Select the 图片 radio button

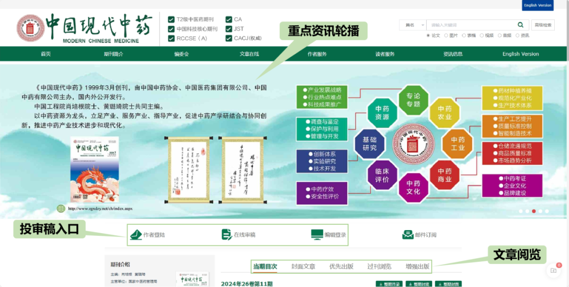tap(446, 35)
